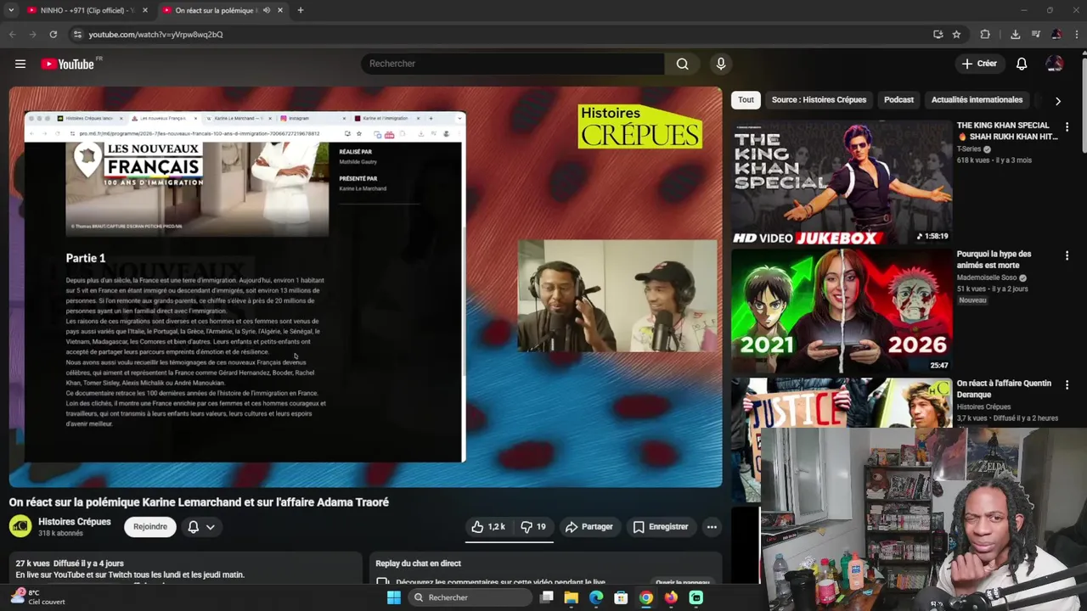This screenshot has width=1087, height=611.
Task: Click the search magnifier button
Action: (682, 64)
